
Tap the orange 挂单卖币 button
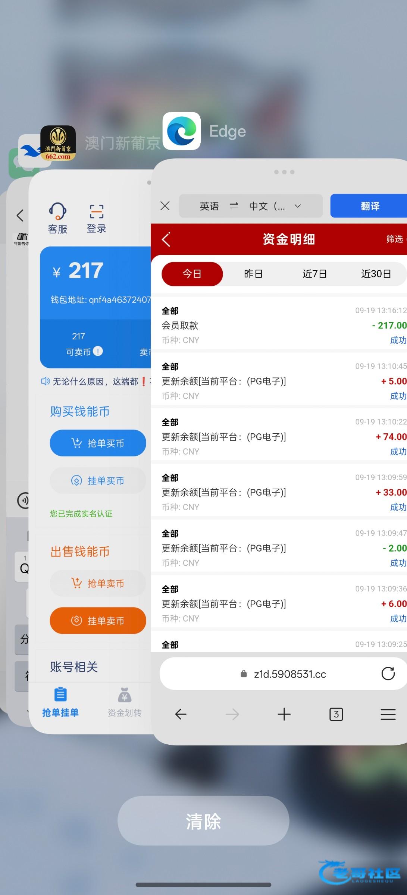coord(98,621)
